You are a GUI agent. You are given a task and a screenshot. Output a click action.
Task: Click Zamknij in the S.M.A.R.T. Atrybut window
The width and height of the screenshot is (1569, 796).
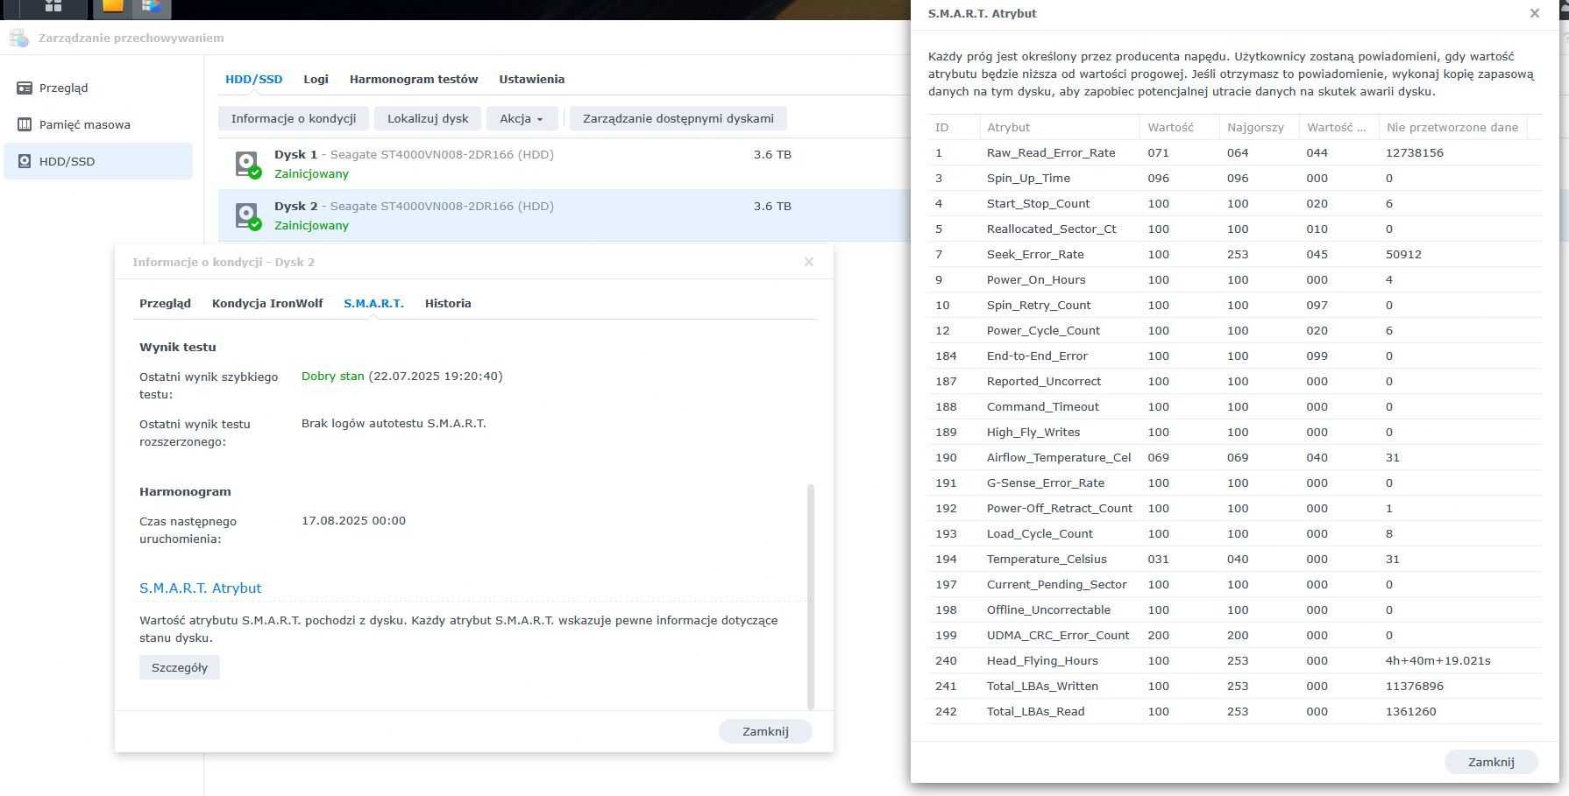pyautogui.click(x=1491, y=762)
